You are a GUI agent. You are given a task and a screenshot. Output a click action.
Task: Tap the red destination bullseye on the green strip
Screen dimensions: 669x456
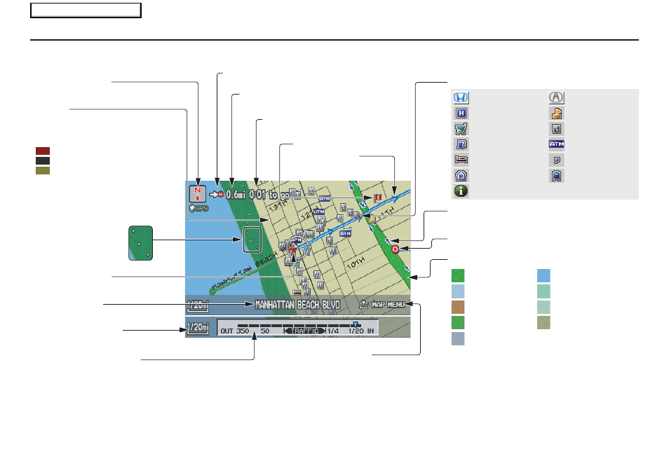(x=395, y=249)
